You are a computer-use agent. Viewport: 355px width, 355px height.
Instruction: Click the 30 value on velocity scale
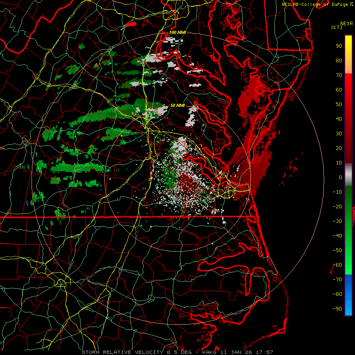click(339, 134)
